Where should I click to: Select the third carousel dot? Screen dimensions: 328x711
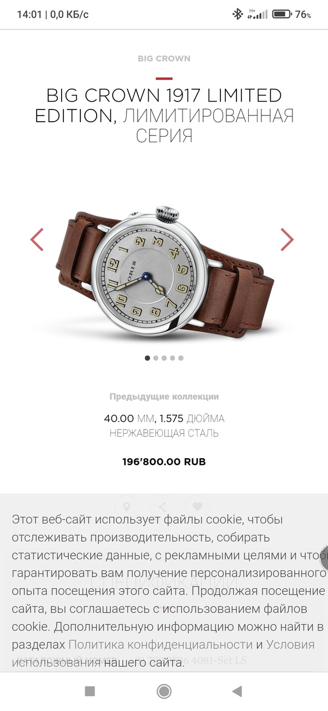click(164, 358)
